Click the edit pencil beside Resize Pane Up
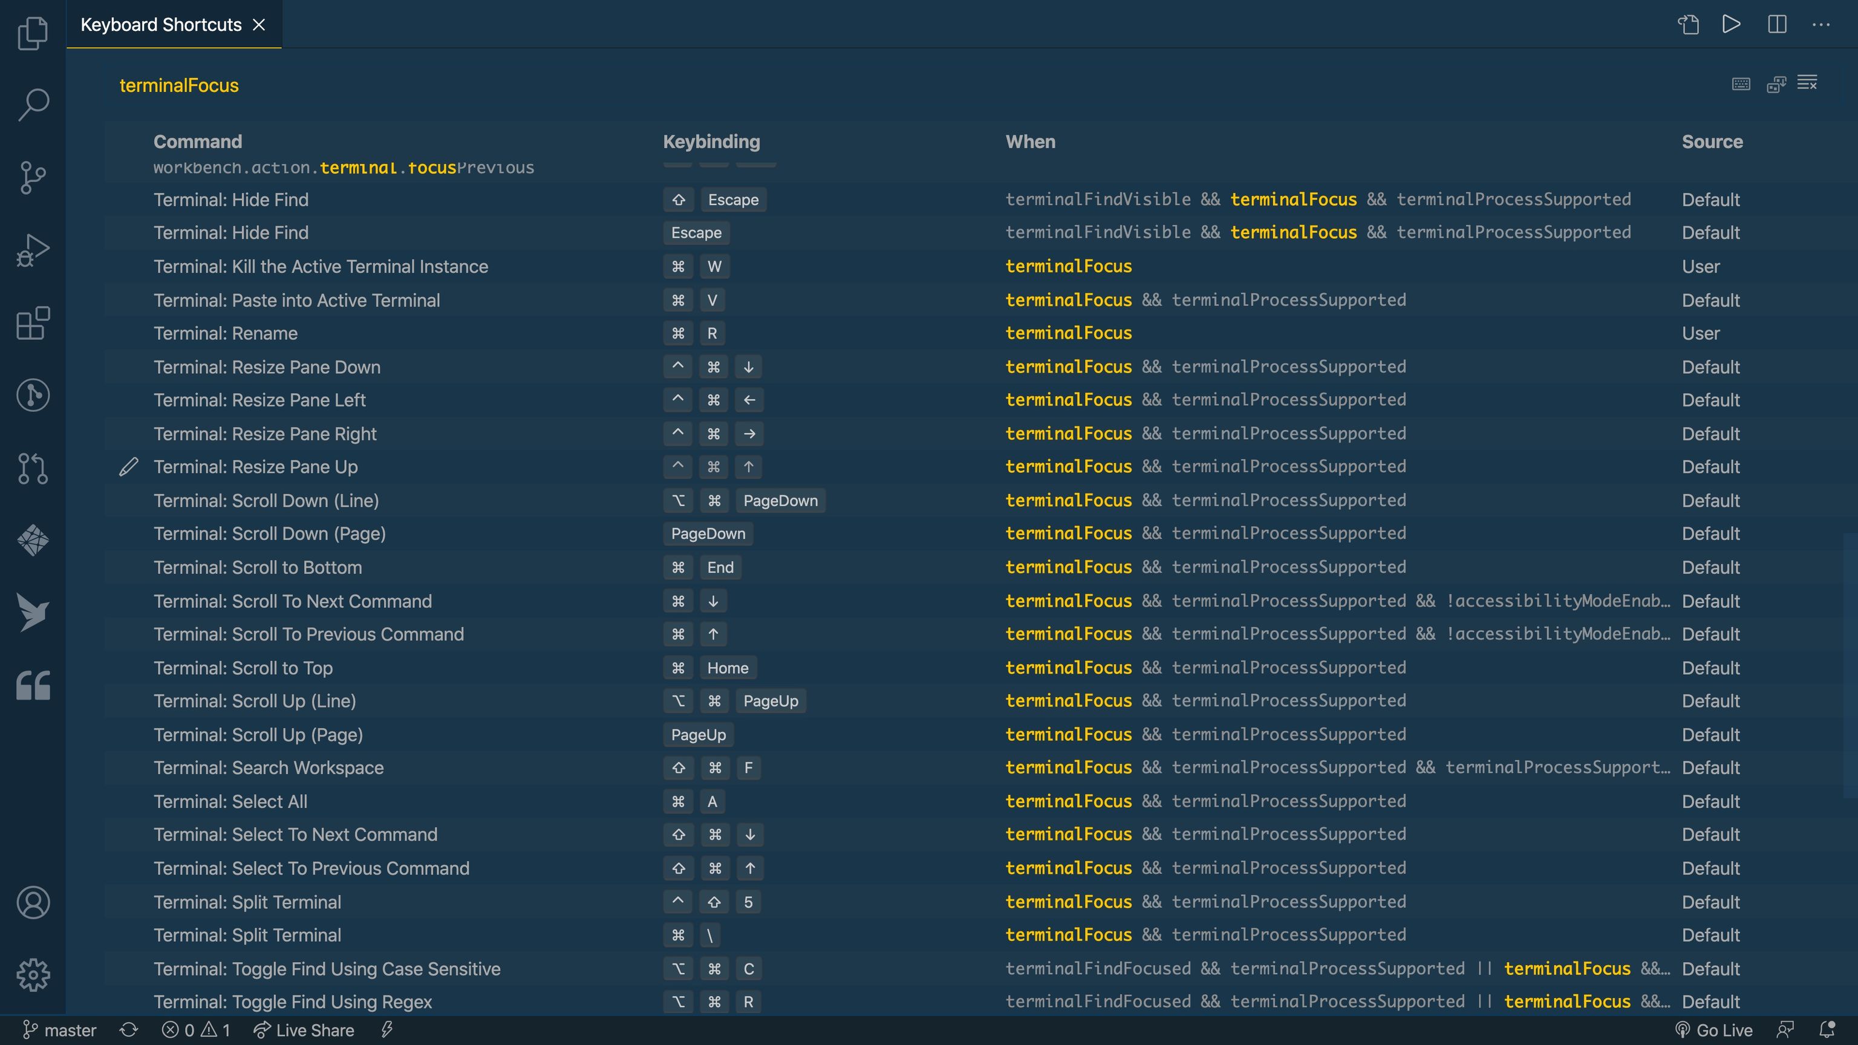Screen dimensions: 1858x1045 [128, 467]
